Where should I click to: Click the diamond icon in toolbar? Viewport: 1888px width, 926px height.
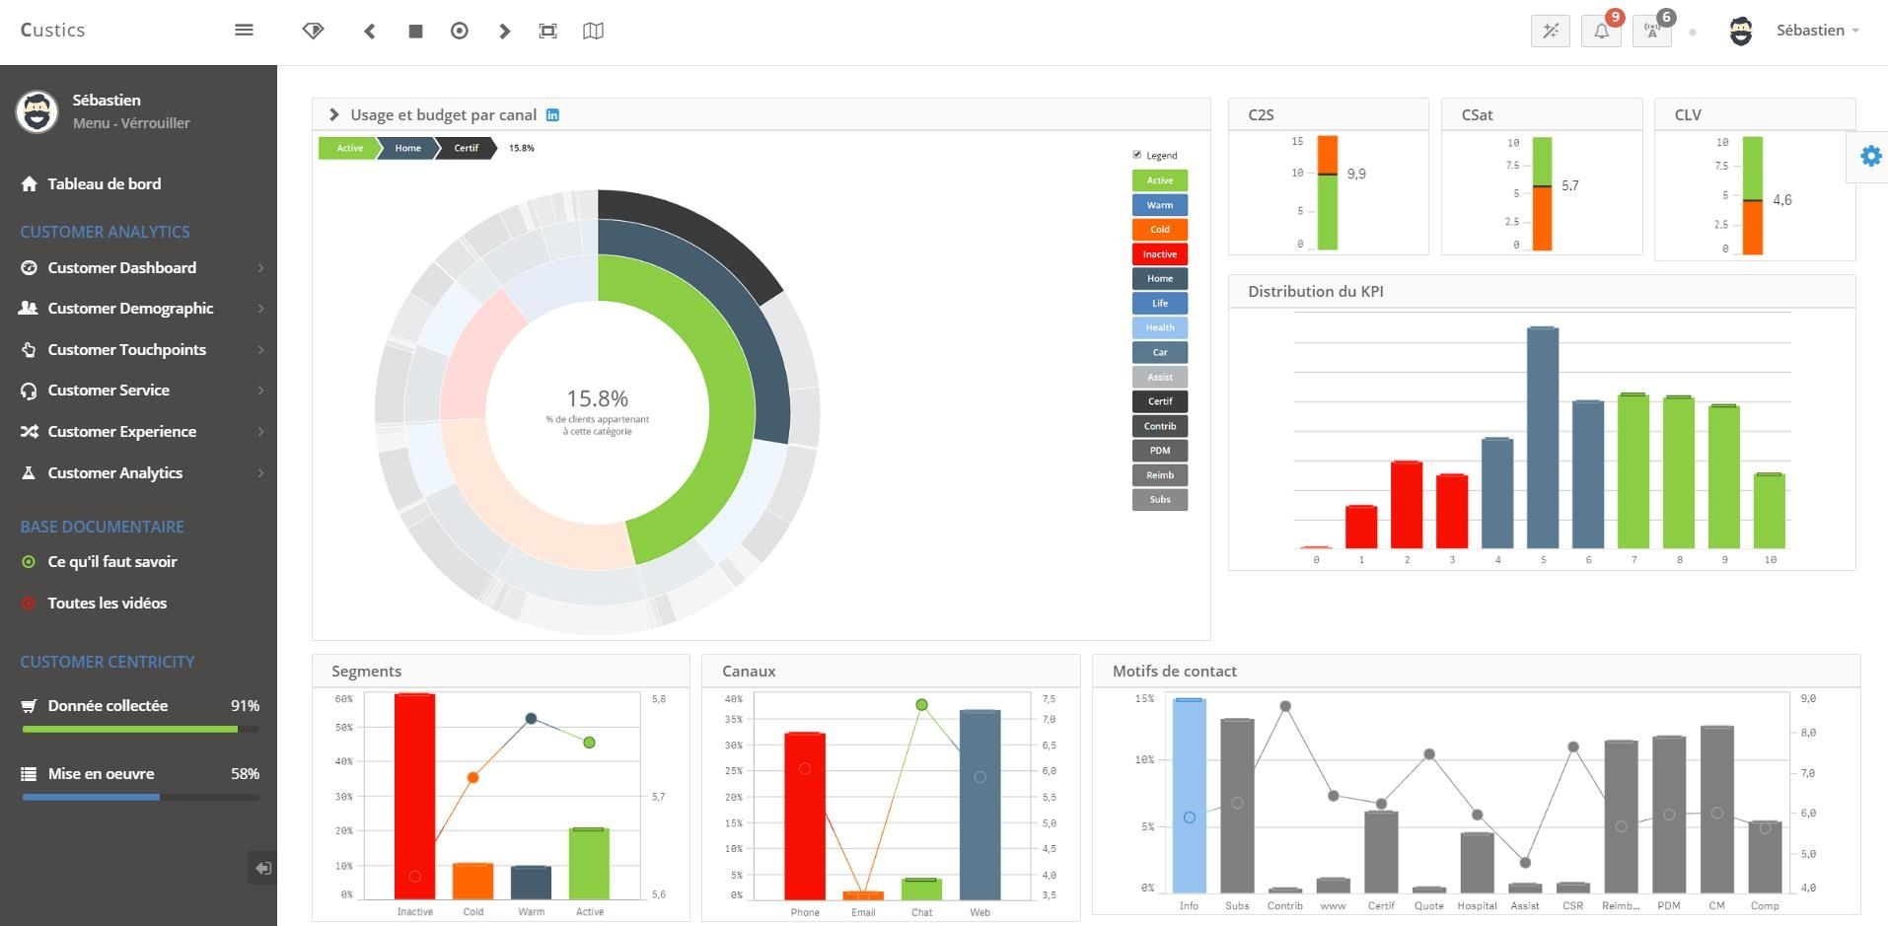(313, 31)
